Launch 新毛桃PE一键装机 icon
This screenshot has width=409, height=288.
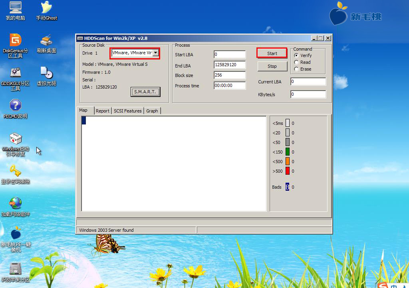coord(16,239)
